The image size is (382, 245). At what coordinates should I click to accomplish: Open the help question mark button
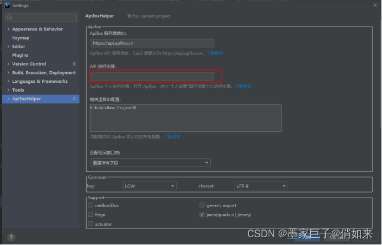click(x=11, y=237)
